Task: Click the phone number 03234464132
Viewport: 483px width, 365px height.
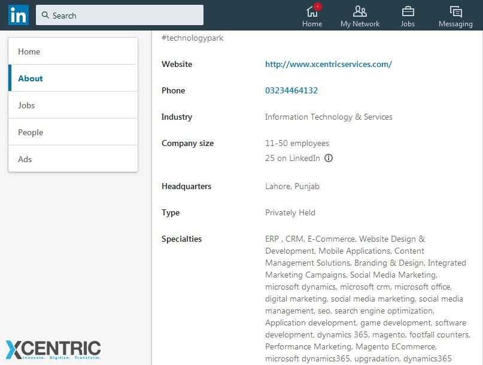Action: tap(292, 90)
